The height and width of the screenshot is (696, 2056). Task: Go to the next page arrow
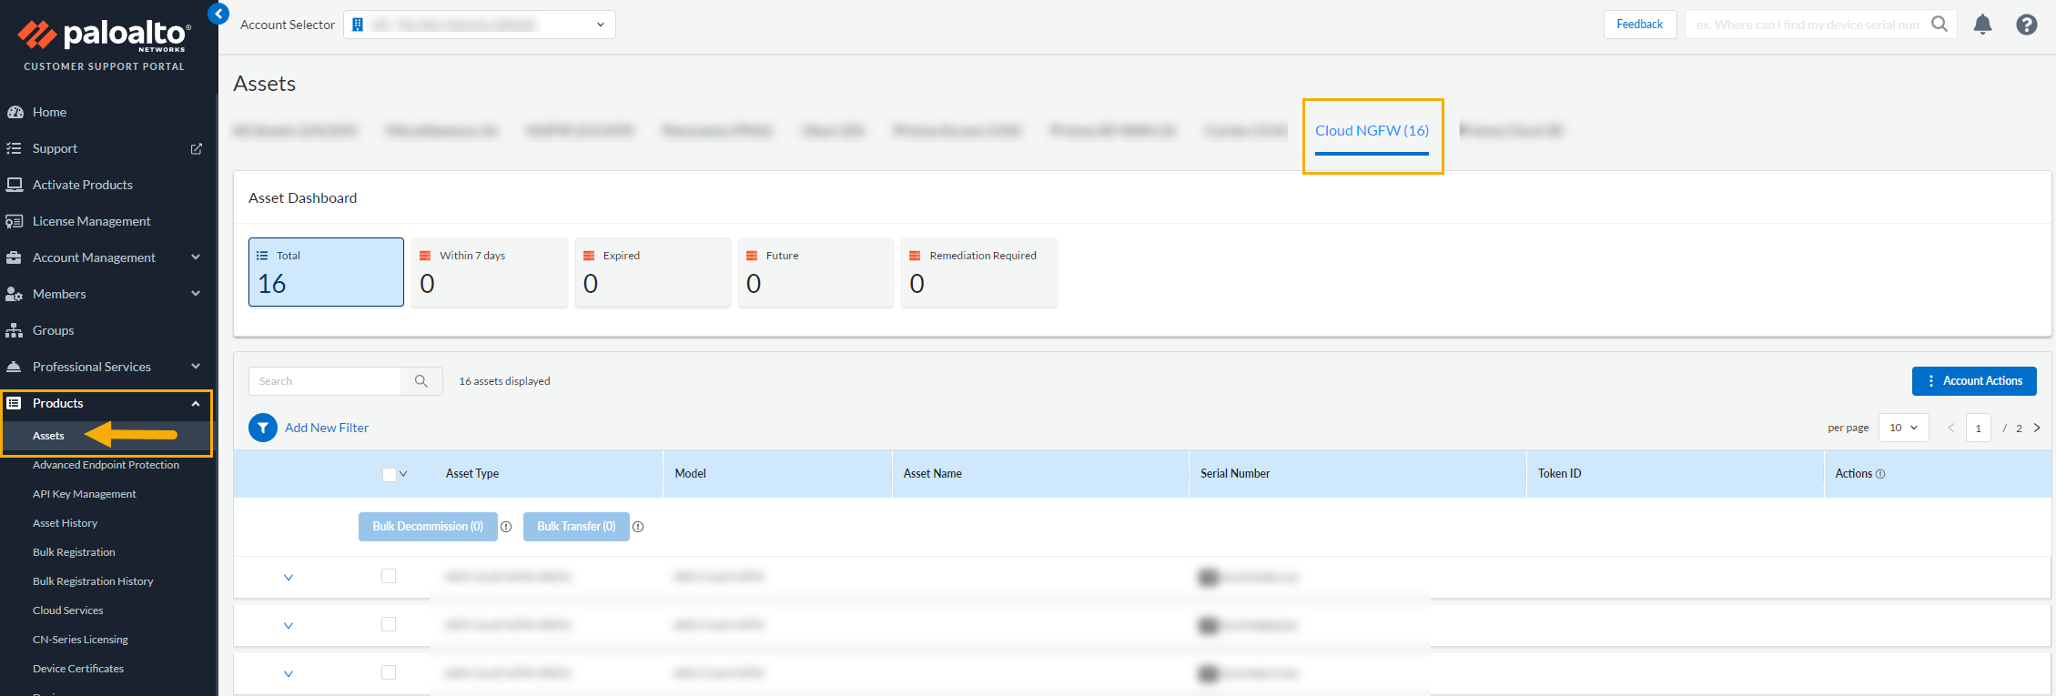(2037, 428)
